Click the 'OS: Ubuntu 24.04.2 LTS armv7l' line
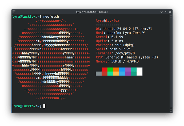Image resolution: width=184 pixels, height=126 pixels. (x=124, y=29)
